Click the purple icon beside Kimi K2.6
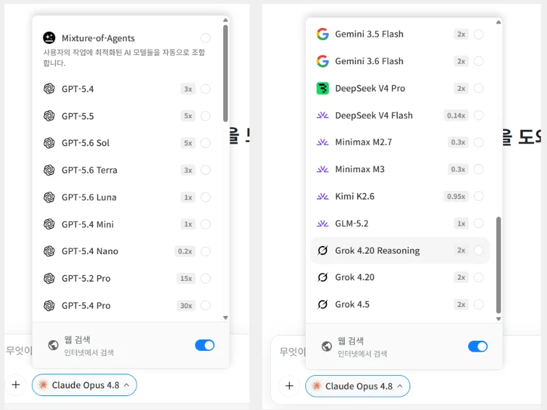The width and height of the screenshot is (547, 410). tap(322, 196)
